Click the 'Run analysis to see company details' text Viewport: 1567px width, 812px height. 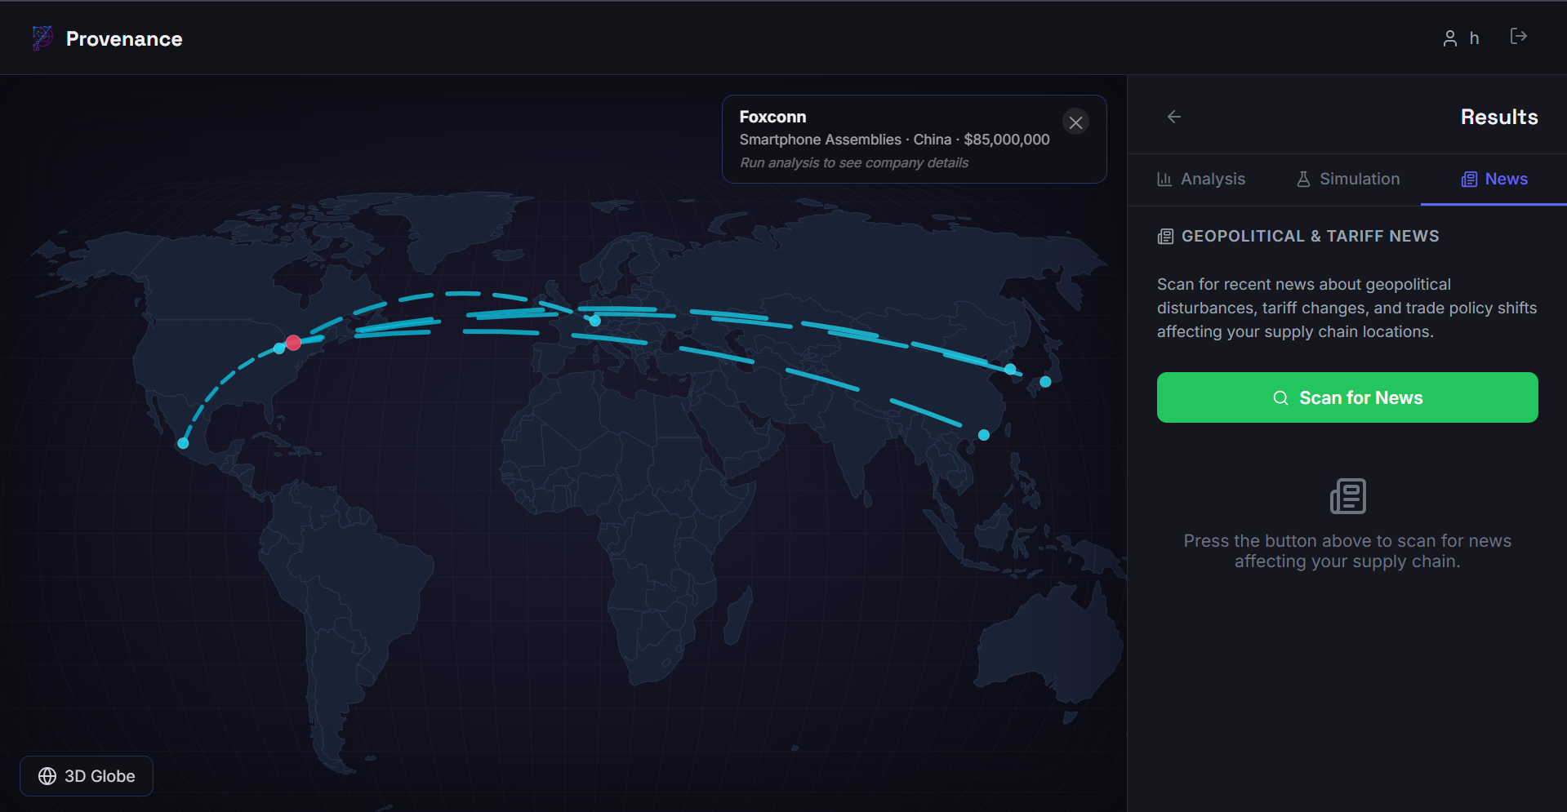pyautogui.click(x=854, y=162)
